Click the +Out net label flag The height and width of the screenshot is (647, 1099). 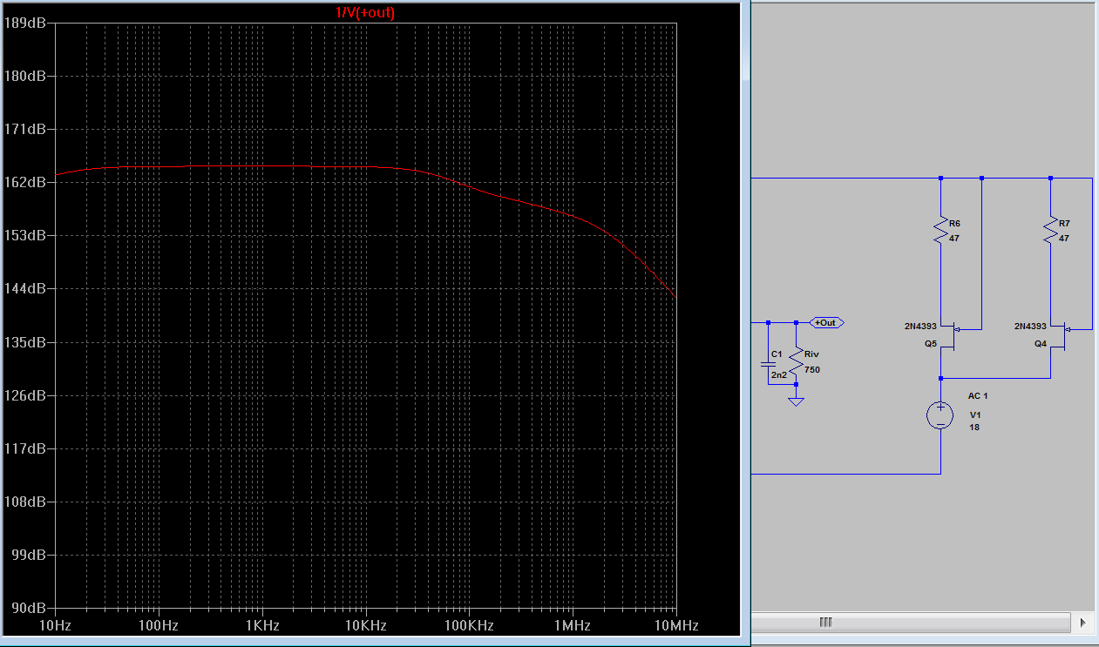tap(826, 322)
